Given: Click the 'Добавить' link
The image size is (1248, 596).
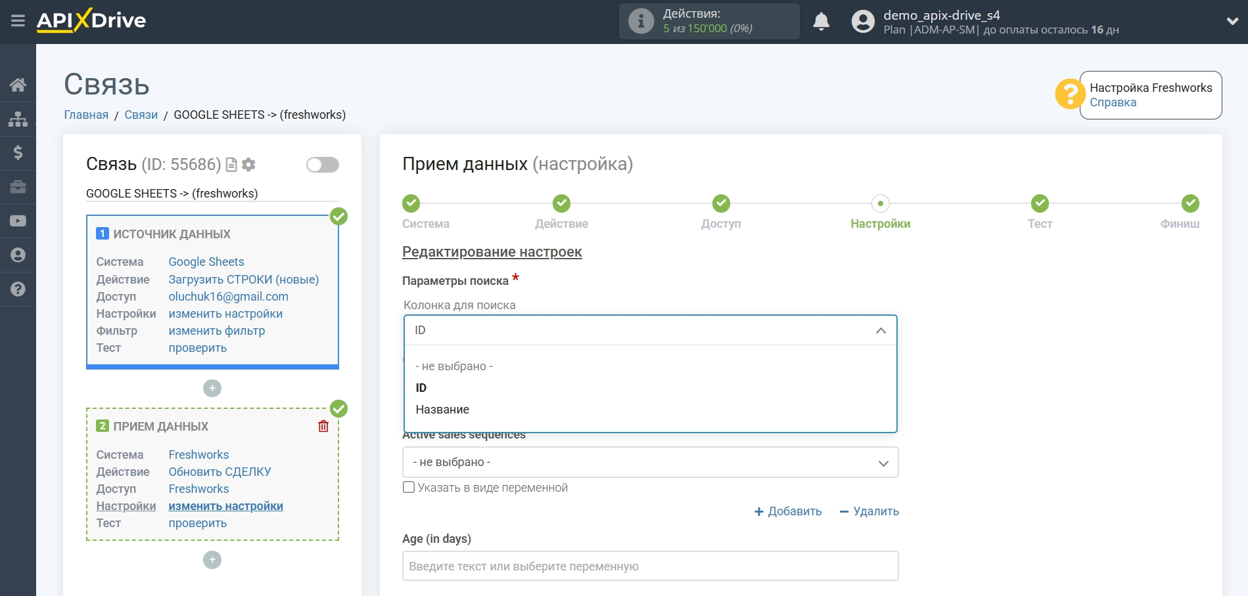Looking at the screenshot, I should click(x=788, y=511).
